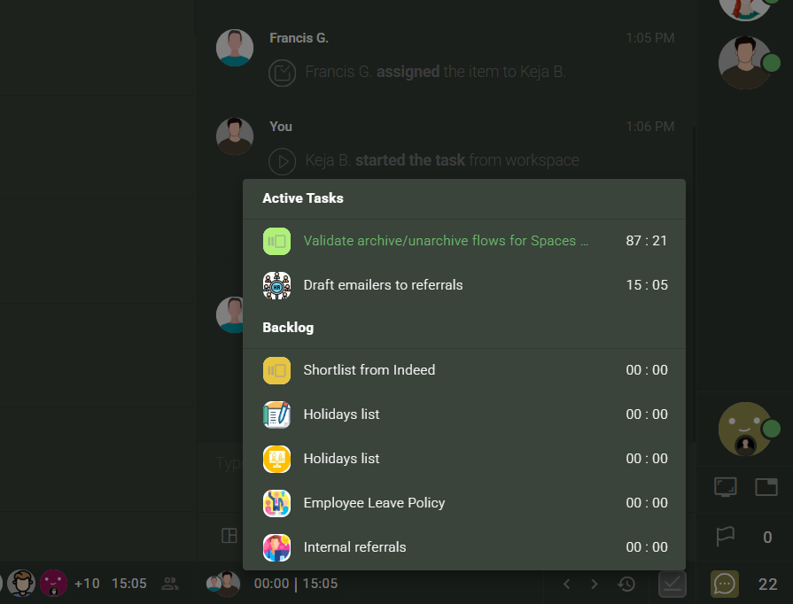
Task: Toggle the picture-in-picture view icon
Action: (766, 487)
